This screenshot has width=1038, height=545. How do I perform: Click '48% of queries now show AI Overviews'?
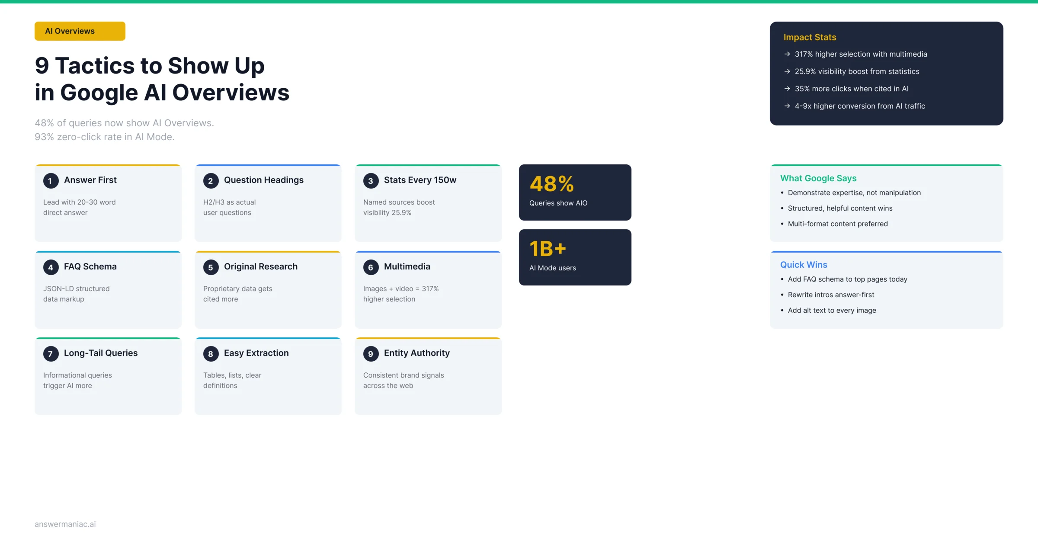point(125,123)
